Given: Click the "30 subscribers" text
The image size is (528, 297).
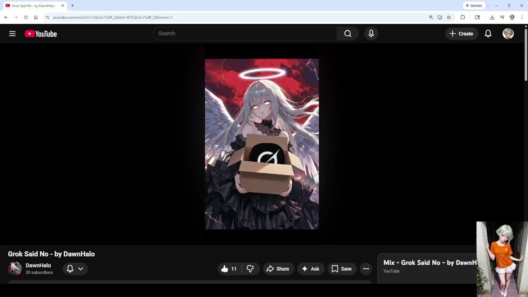Looking at the screenshot, I should click(x=39, y=273).
